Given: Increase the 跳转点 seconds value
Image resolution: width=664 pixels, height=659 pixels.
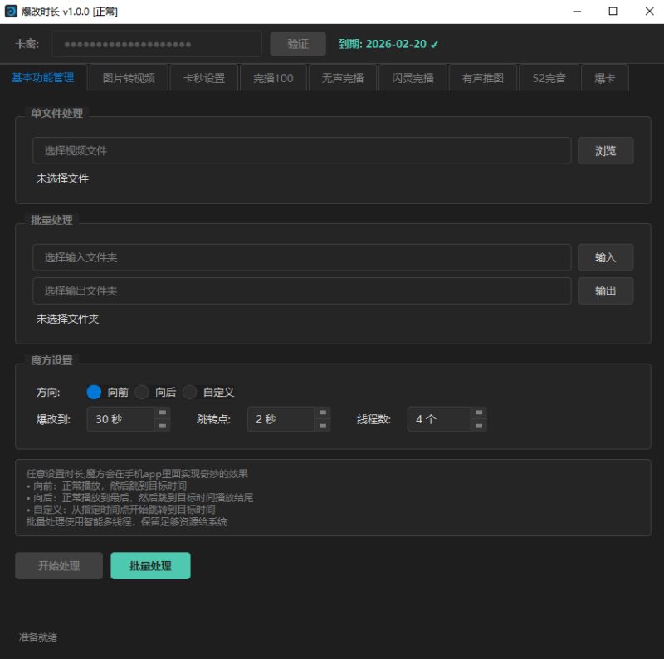Looking at the screenshot, I should click(322, 412).
